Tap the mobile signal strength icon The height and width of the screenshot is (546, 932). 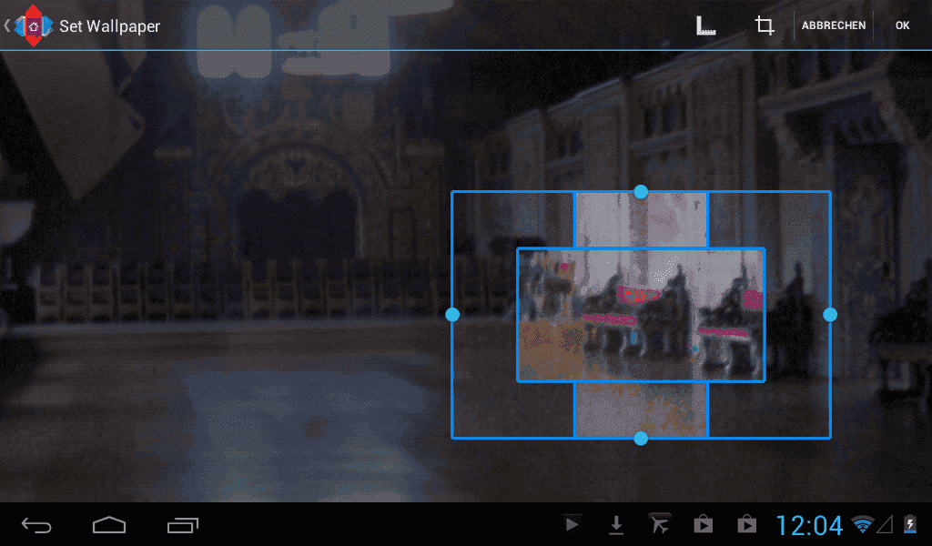pyautogui.click(x=885, y=524)
